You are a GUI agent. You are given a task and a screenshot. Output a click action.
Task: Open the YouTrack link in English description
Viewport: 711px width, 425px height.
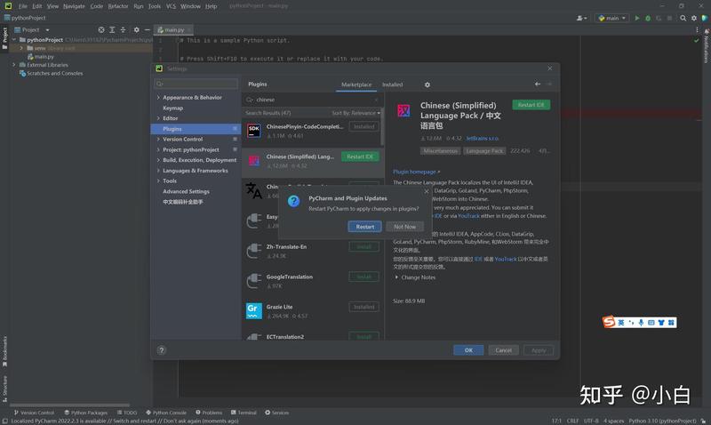click(x=468, y=216)
